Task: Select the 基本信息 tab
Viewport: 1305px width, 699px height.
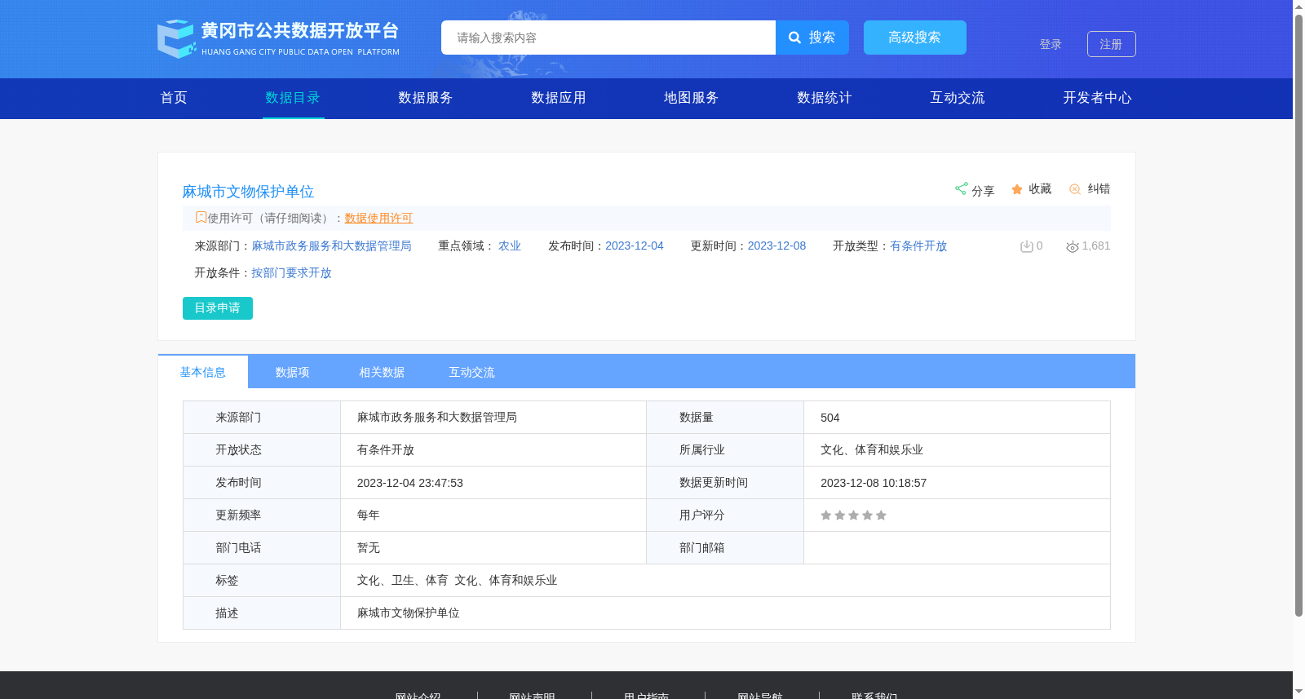Action: click(203, 372)
